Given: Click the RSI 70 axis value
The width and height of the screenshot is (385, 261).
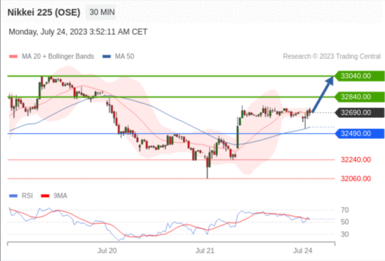Looking at the screenshot, I should 344,210.
